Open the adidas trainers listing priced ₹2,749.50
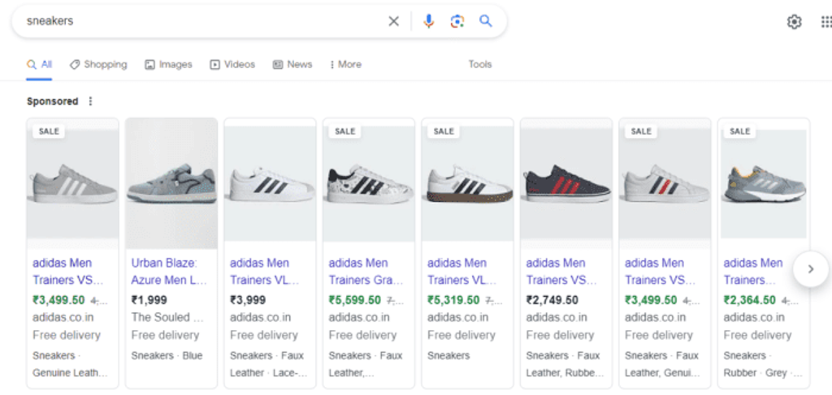This screenshot has height=395, width=832. 561,271
